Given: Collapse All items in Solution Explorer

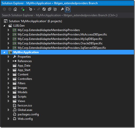Looking at the screenshot, I should pos(49,9).
